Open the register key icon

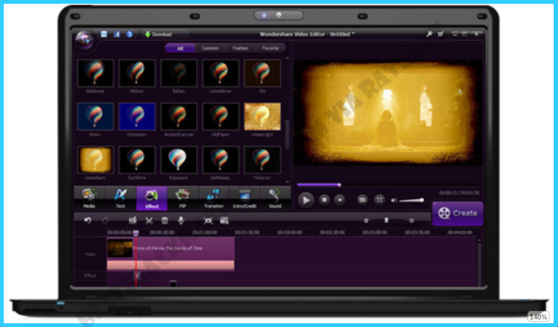pyautogui.click(x=429, y=34)
